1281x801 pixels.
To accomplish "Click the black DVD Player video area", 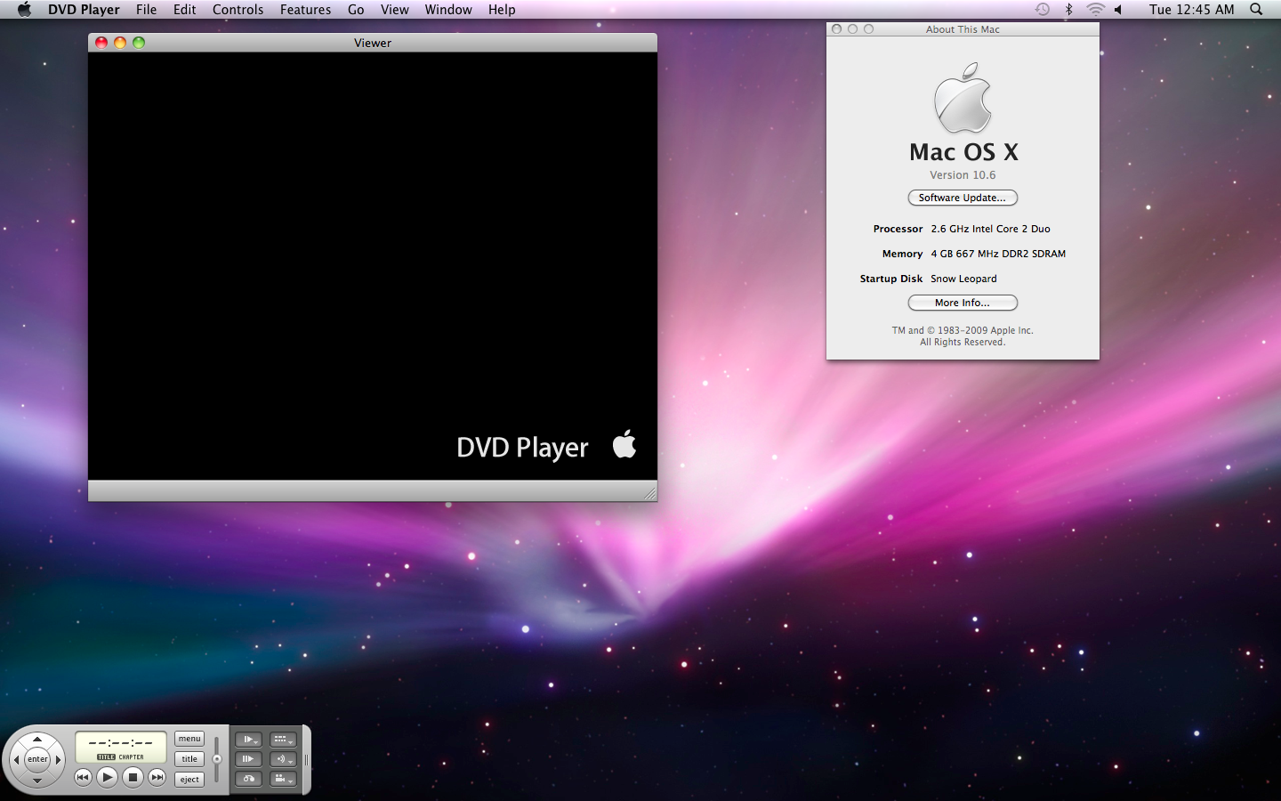I will [x=373, y=266].
